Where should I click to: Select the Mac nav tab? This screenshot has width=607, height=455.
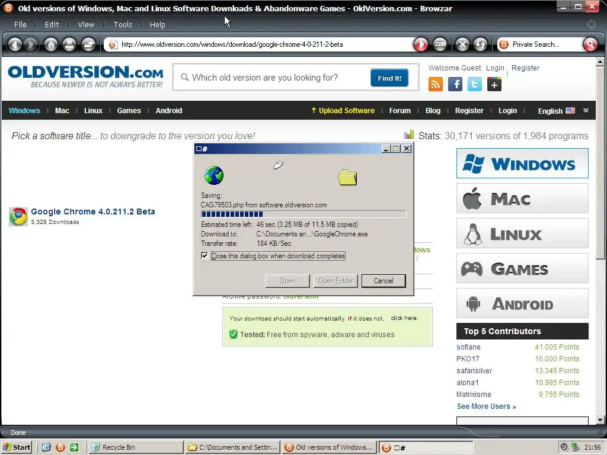pos(62,111)
